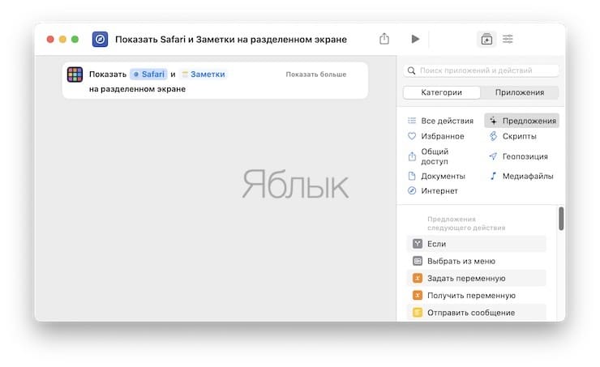Expand action with Показать больше
This screenshot has width=600, height=367.
316,75
